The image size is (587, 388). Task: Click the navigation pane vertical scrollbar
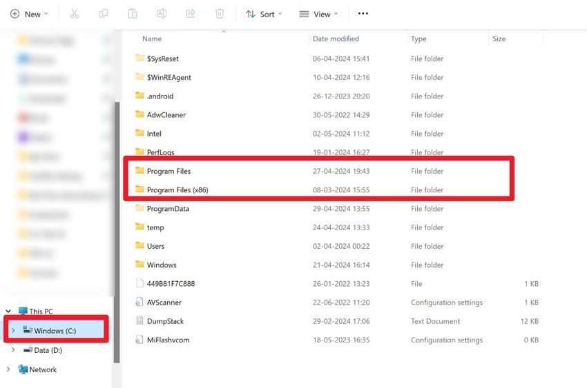pyautogui.click(x=117, y=232)
